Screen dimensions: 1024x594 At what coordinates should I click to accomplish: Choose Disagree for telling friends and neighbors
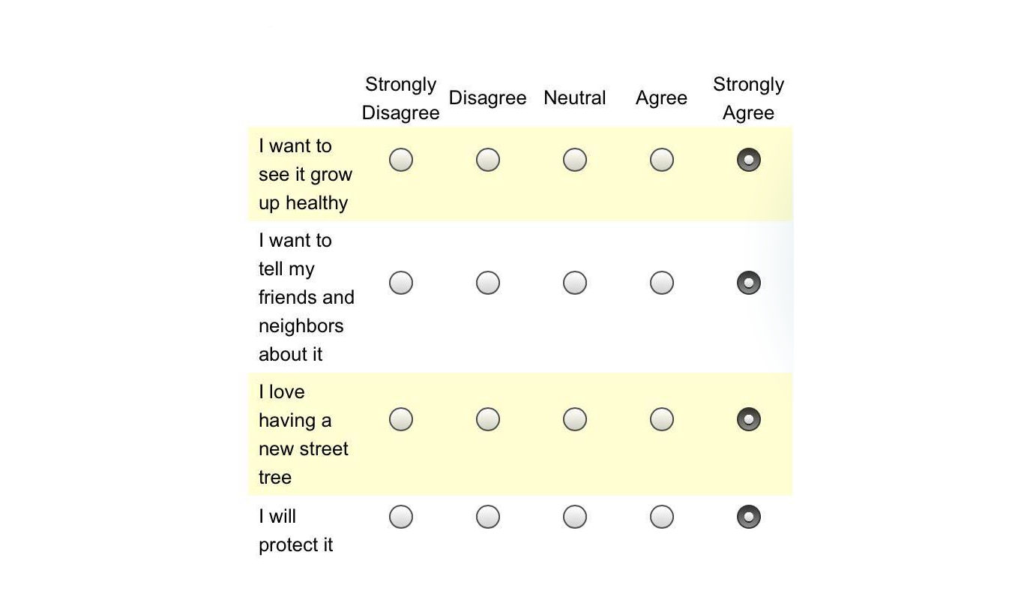(x=487, y=283)
